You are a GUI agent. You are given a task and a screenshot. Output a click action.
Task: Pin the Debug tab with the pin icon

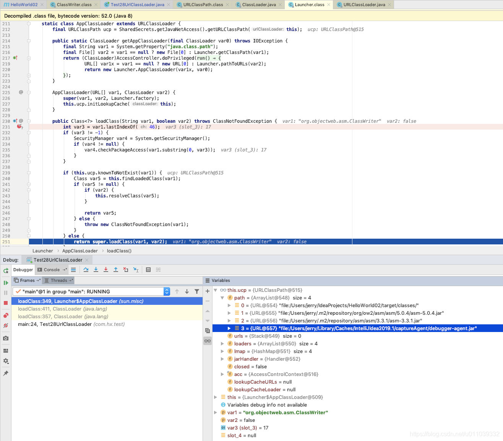pyautogui.click(x=5, y=373)
